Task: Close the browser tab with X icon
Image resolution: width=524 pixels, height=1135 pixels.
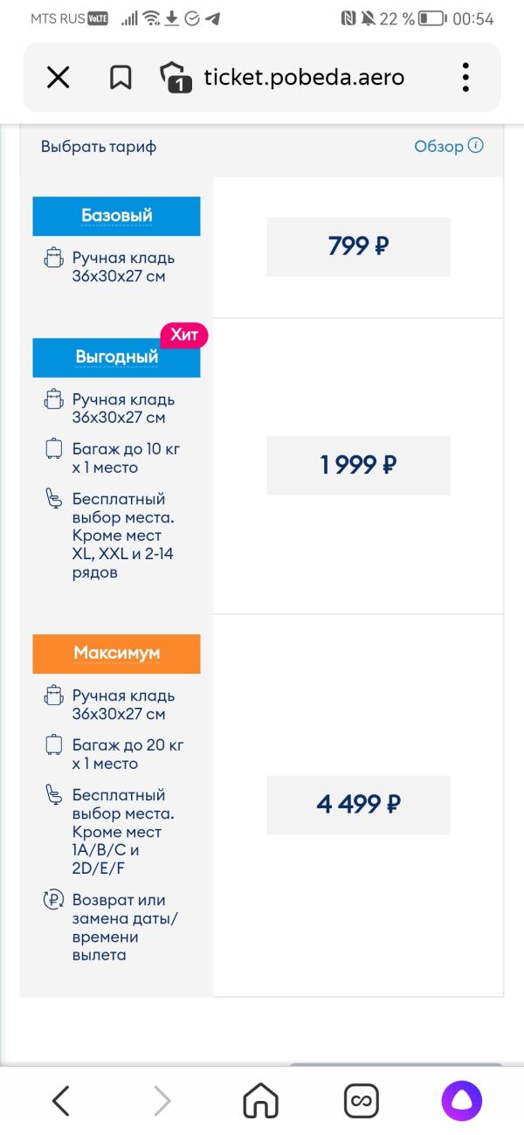Action: [x=58, y=78]
